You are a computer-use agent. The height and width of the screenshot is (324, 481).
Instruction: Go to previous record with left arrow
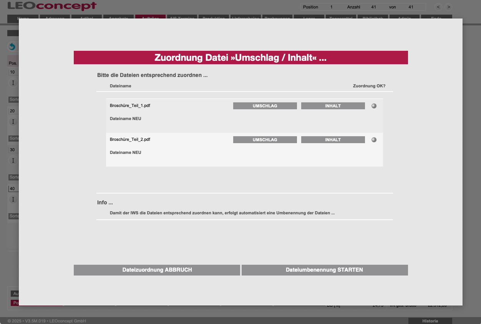pos(438,7)
